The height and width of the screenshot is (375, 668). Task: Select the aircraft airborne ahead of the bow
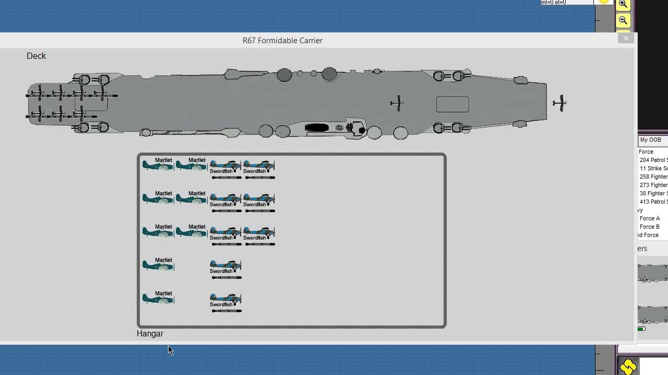click(x=559, y=103)
